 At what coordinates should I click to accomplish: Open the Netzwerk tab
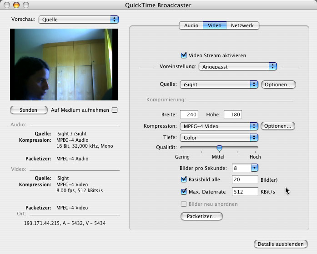click(x=242, y=25)
